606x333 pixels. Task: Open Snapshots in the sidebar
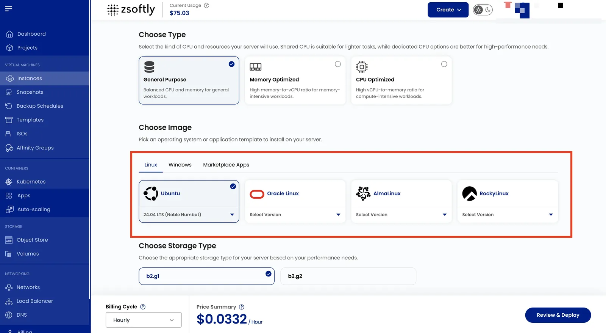click(30, 92)
